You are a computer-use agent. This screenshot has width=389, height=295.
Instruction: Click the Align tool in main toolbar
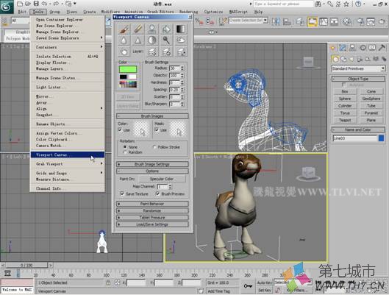coord(287,21)
